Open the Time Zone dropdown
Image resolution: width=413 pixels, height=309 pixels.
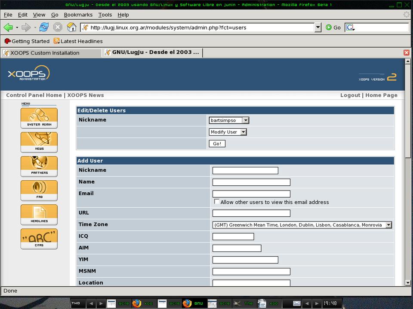pyautogui.click(x=302, y=225)
